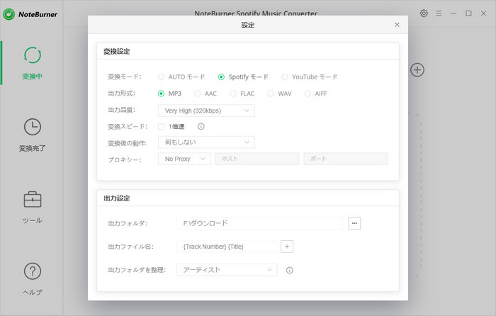Select Spotify モード radio button

221,77
